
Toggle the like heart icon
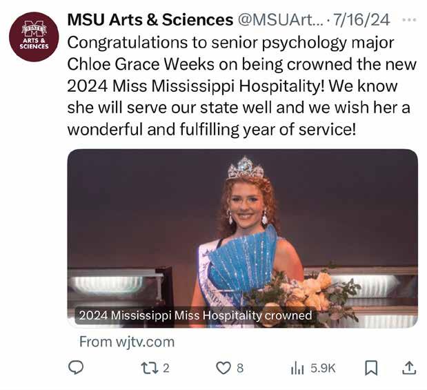(x=223, y=368)
